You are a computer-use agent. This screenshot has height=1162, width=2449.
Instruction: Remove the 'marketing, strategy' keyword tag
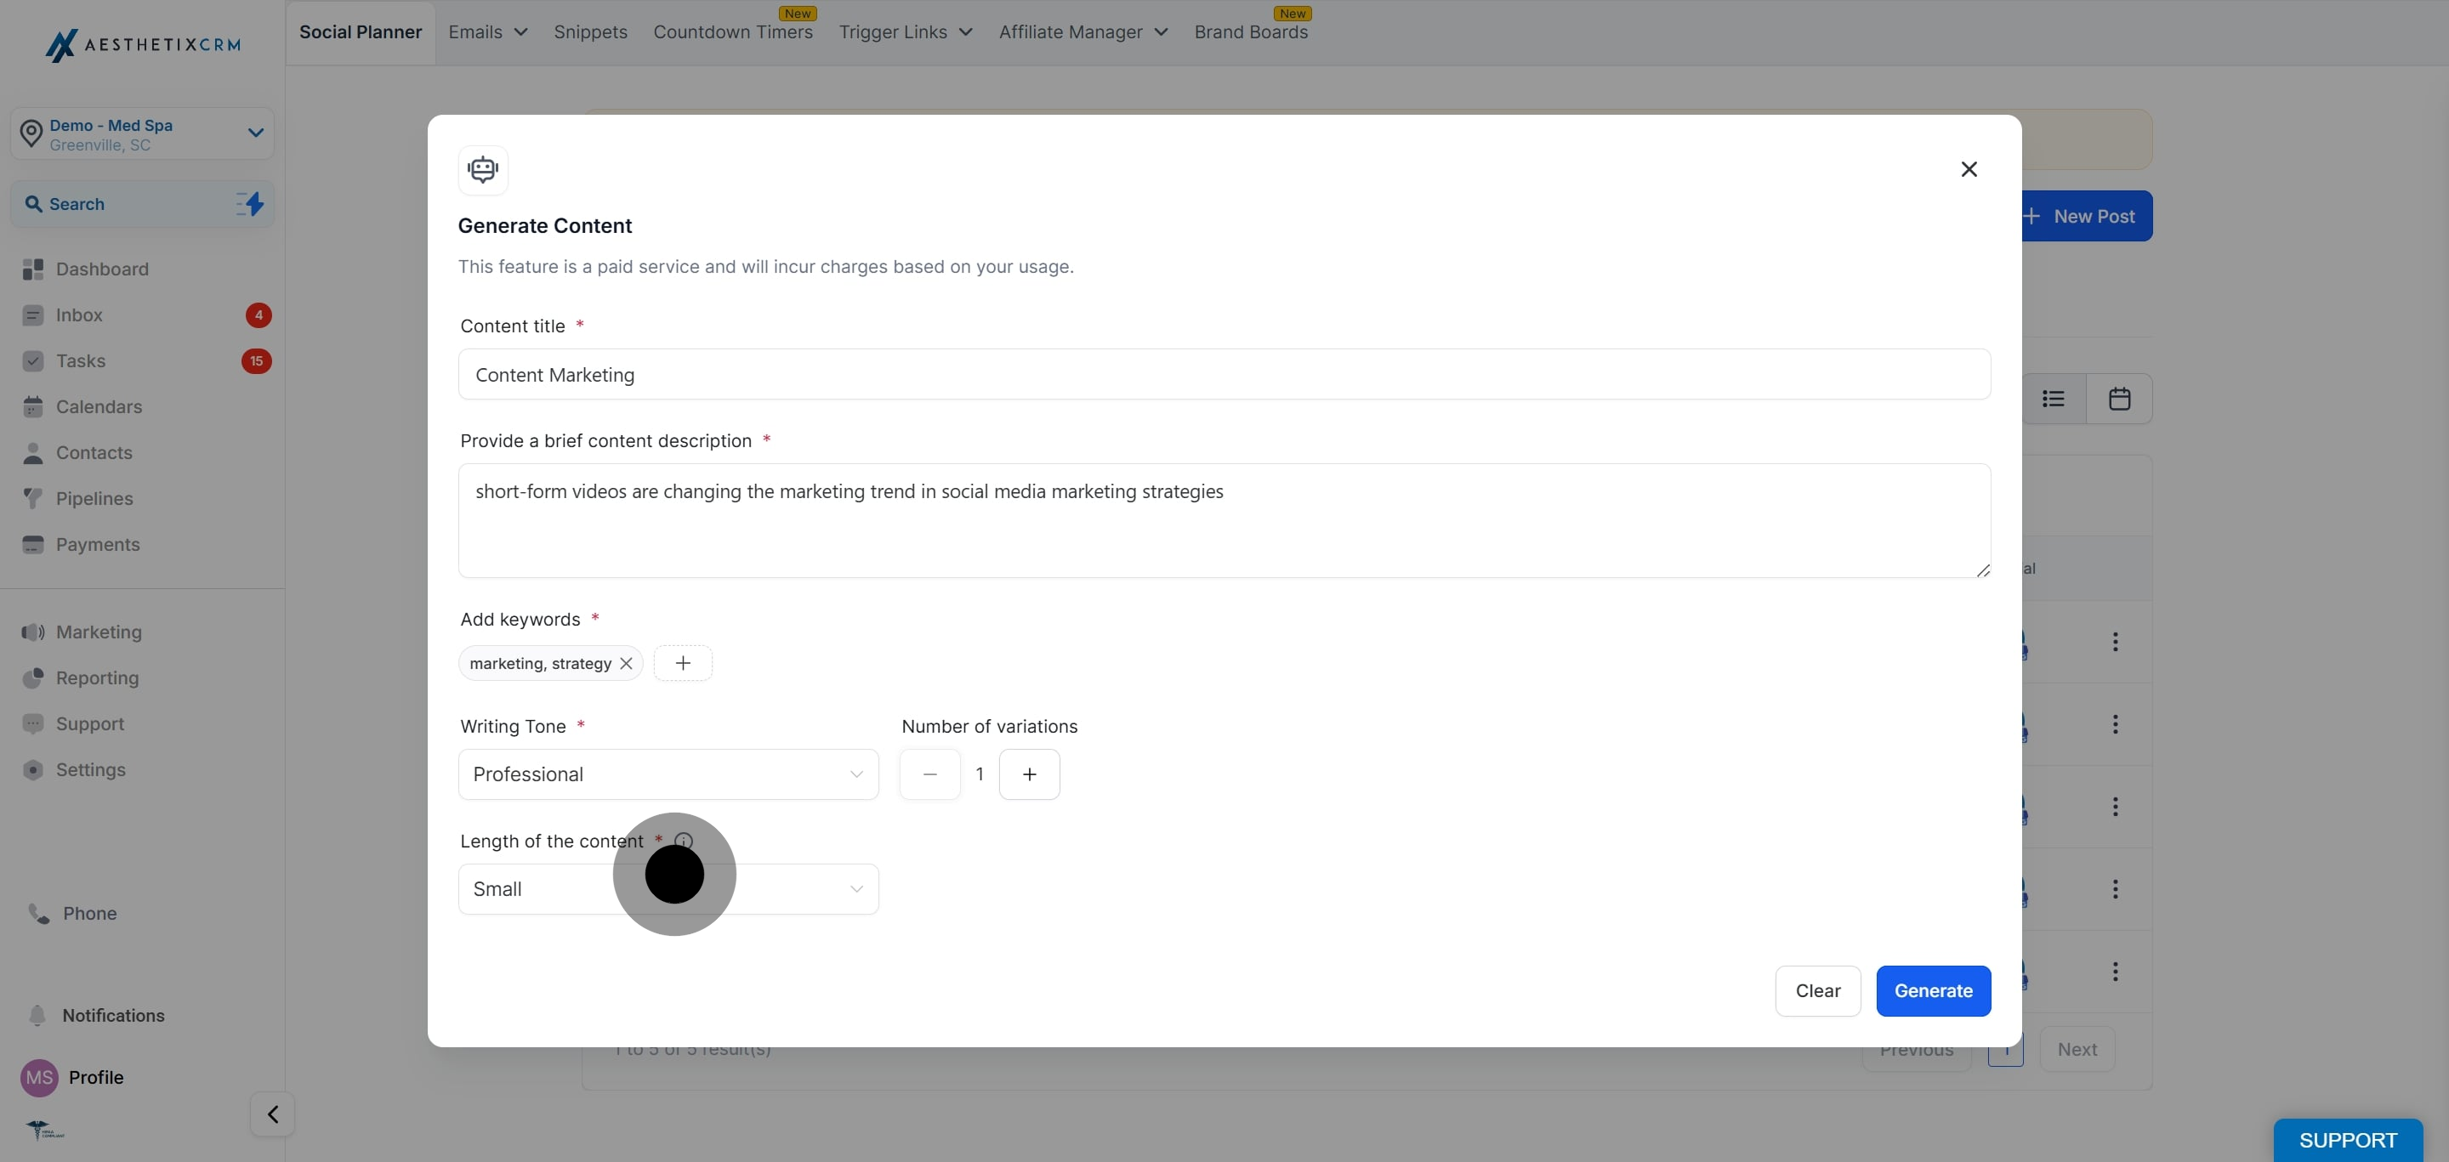(626, 663)
